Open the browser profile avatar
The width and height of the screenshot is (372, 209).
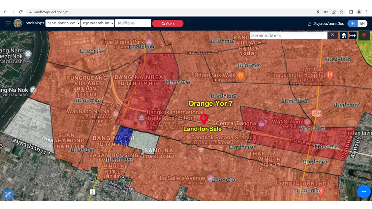coord(359,12)
